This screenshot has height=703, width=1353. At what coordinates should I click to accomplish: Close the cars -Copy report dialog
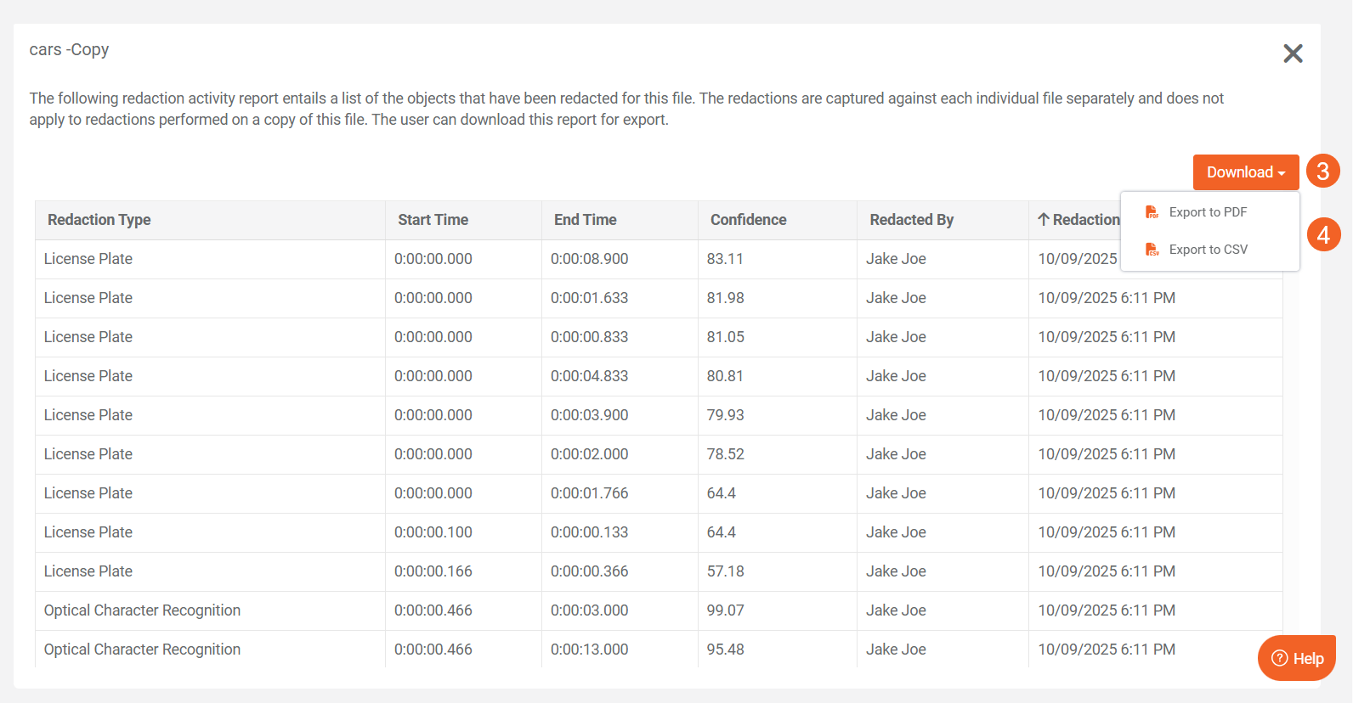tap(1293, 53)
